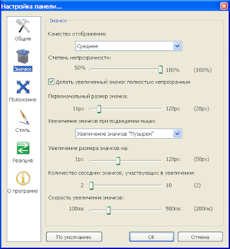The height and width of the screenshot is (249, 230).
Task: Click the Первоначальный размер значка slider thumb
Action: pyautogui.click(x=99, y=109)
